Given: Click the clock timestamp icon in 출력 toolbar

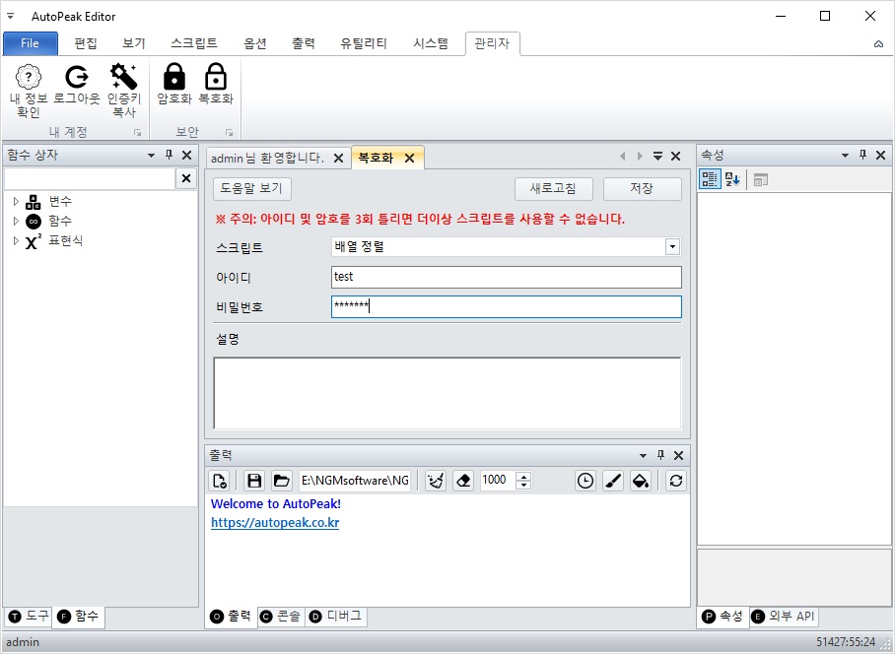Looking at the screenshot, I should click(x=585, y=481).
